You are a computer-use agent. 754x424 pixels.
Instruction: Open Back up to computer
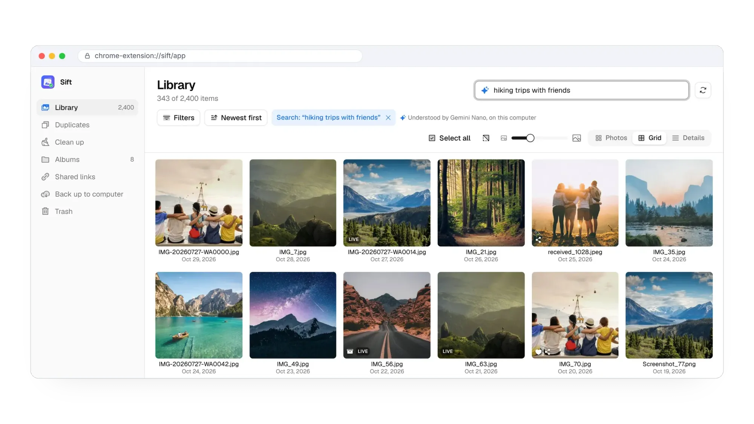(87, 194)
